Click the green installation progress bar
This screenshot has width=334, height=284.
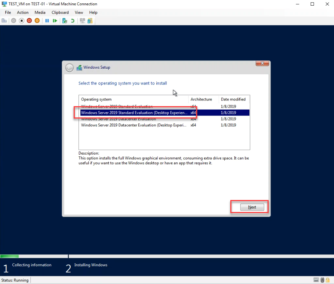[9, 256]
